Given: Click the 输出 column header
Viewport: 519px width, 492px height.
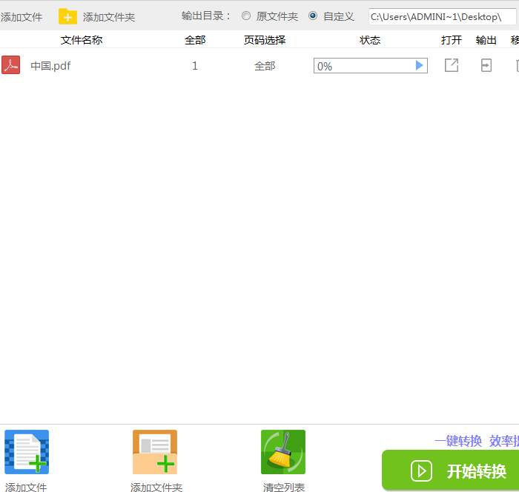Looking at the screenshot, I should [486, 40].
